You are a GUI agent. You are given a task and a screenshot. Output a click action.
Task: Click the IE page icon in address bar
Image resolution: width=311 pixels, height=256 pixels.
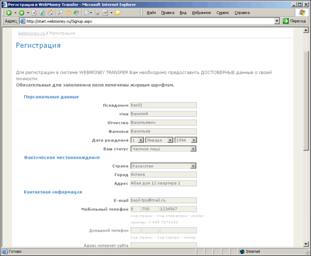(x=23, y=21)
